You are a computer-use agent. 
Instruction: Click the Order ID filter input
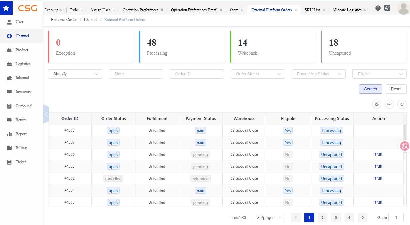coord(197,74)
